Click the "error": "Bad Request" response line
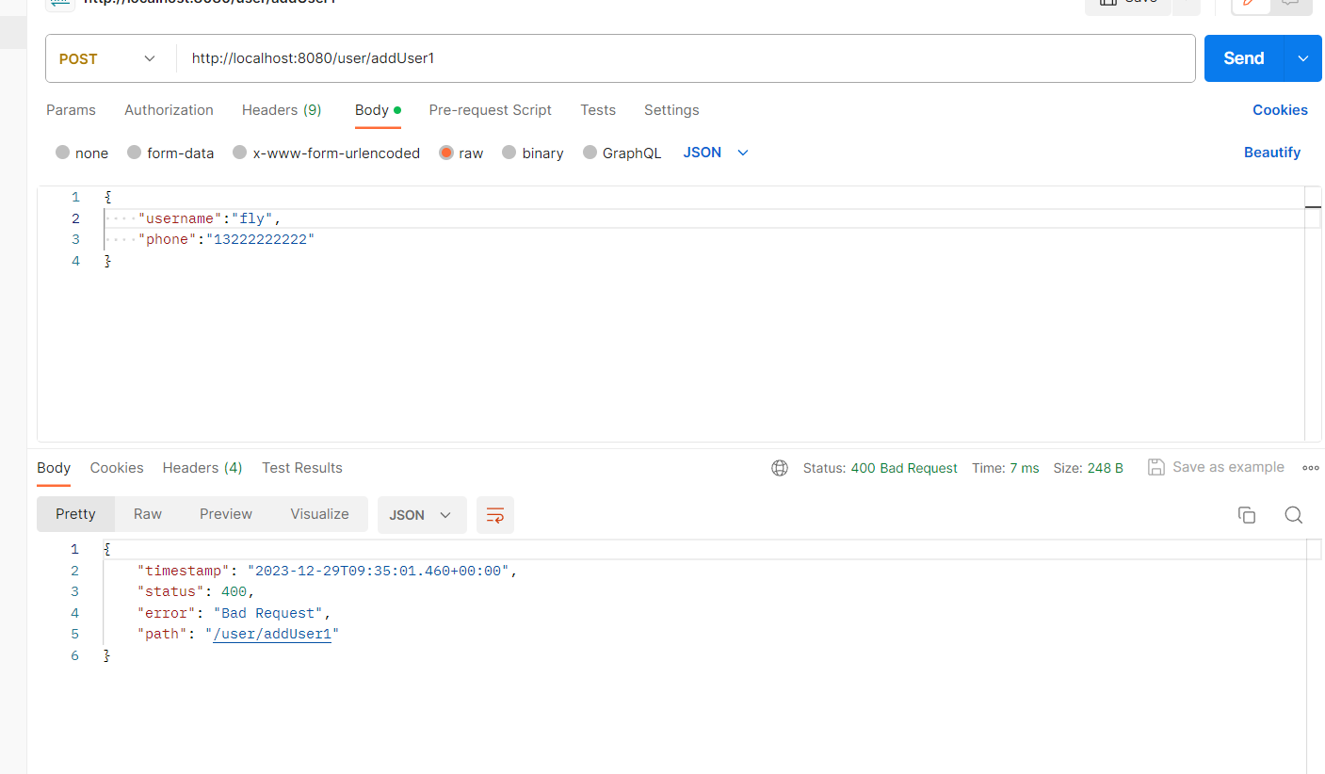Viewport: 1325px width, 774px height. [234, 613]
